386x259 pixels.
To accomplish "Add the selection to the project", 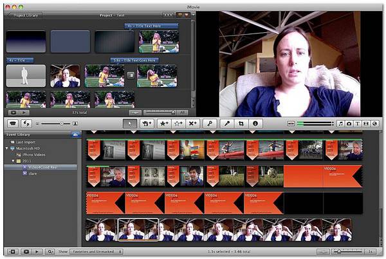I will point(147,124).
